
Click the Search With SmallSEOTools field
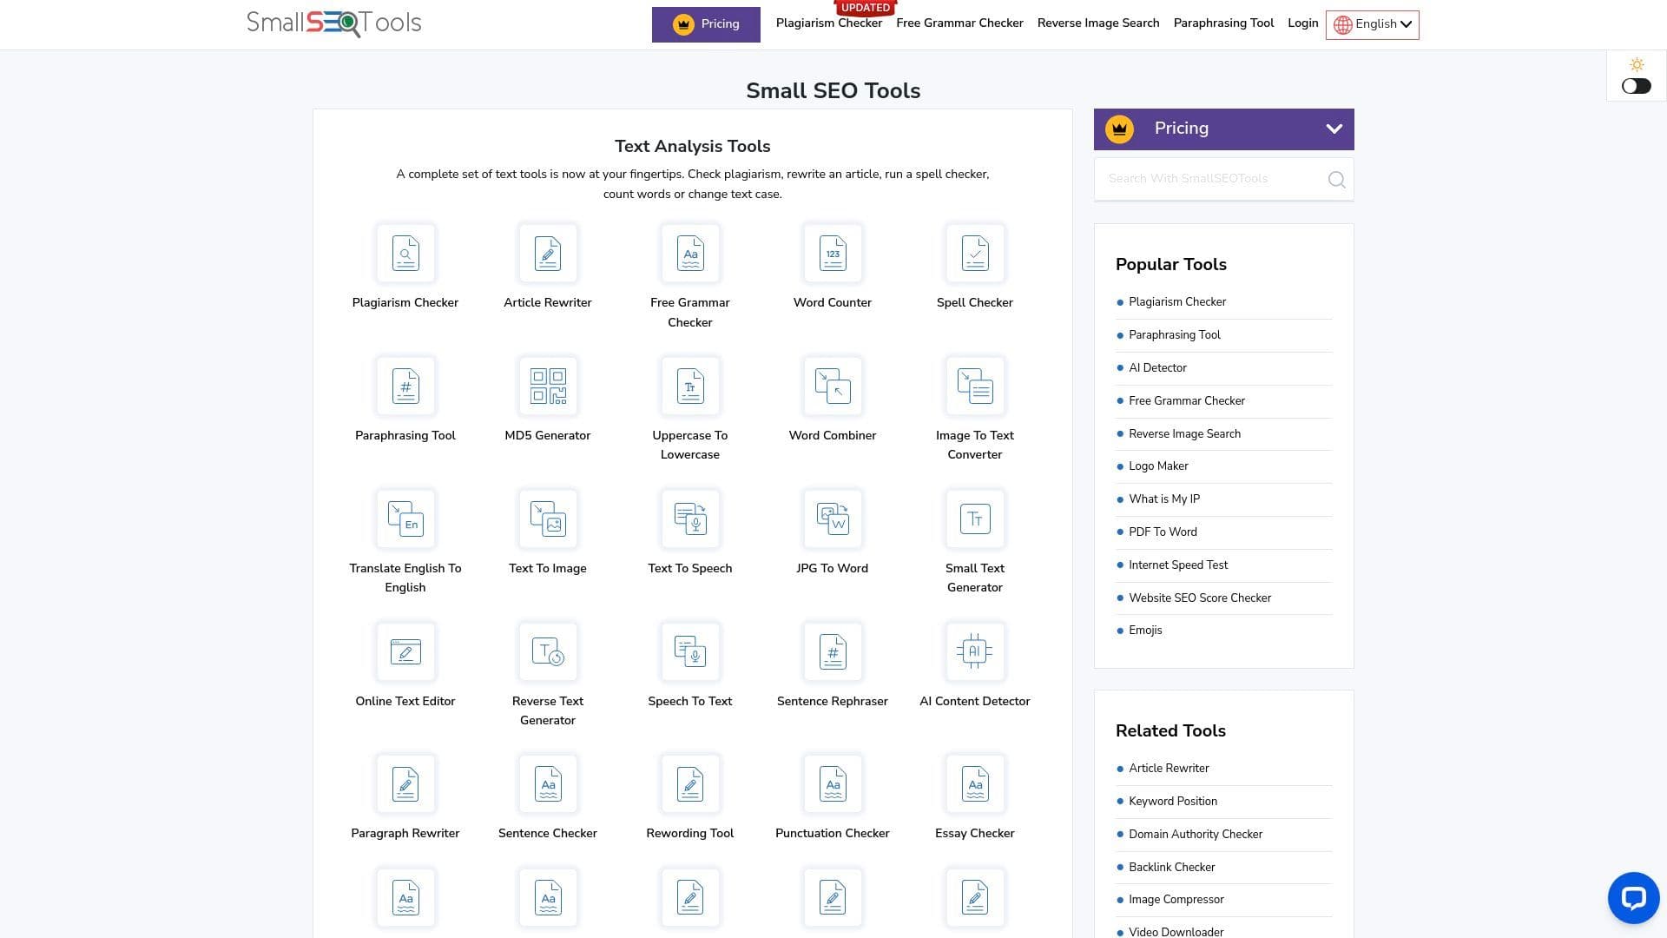(1223, 180)
